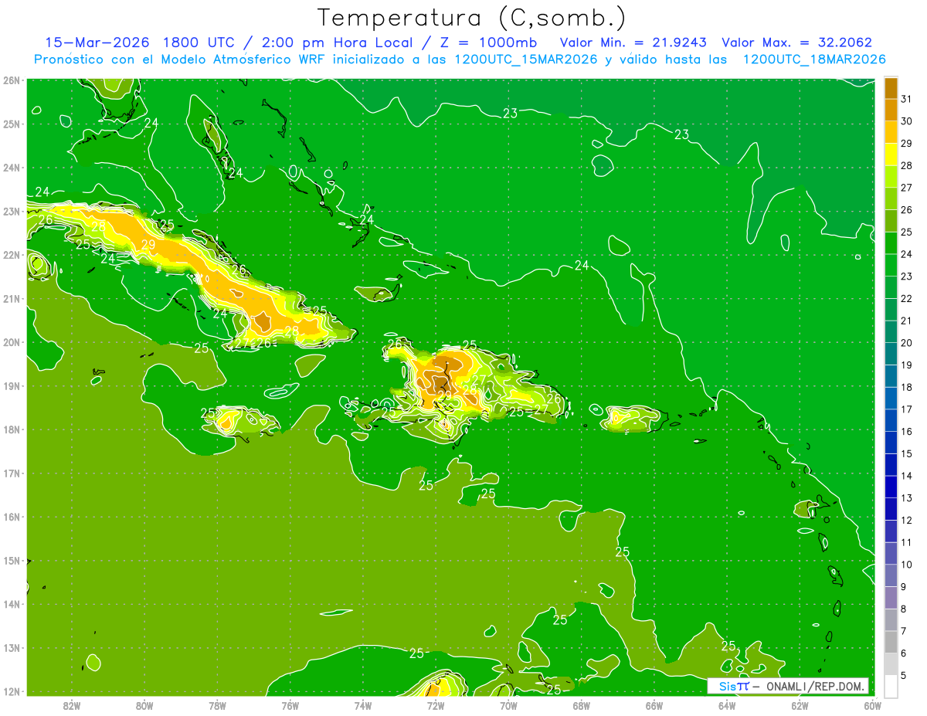Click the dark orange legend band above 31
The width and height of the screenshot is (927, 716).
[891, 87]
